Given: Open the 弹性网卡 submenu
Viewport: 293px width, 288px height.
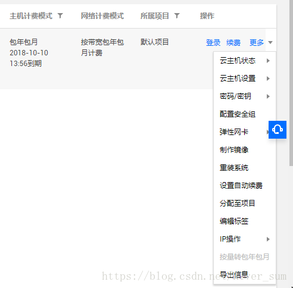Looking at the screenshot, I should (241, 132).
